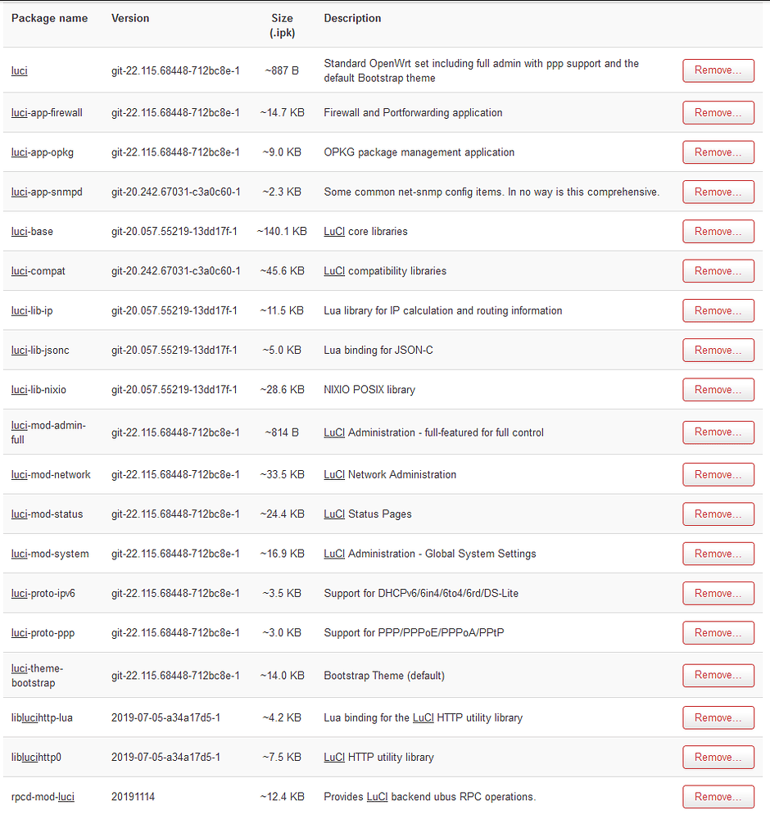Click Remove for luci-app-firewall
770x819 pixels.
pyautogui.click(x=718, y=113)
